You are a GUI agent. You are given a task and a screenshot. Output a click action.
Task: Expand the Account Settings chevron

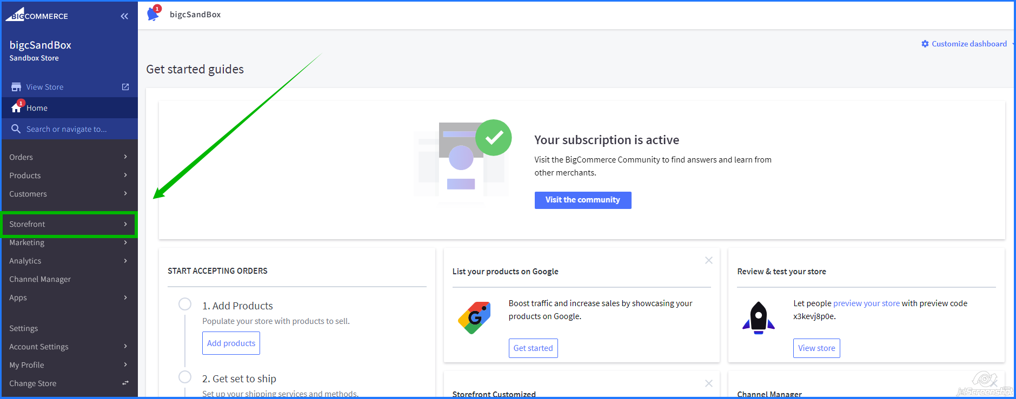[x=125, y=347]
